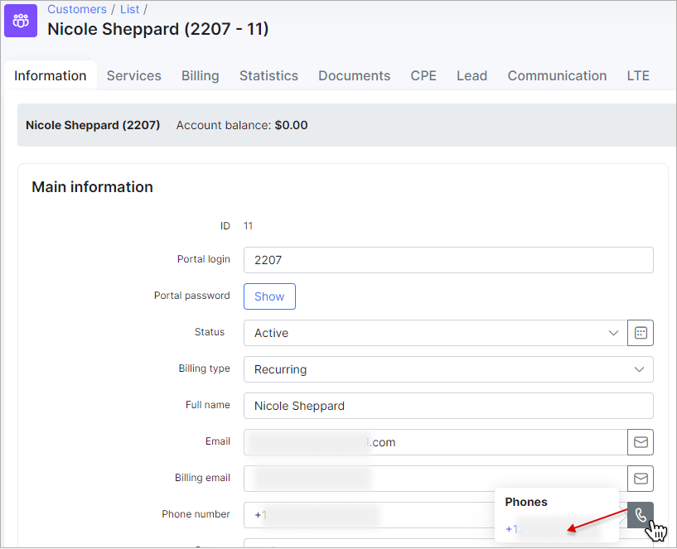Show the portal password
The height and width of the screenshot is (549, 677).
click(x=269, y=296)
